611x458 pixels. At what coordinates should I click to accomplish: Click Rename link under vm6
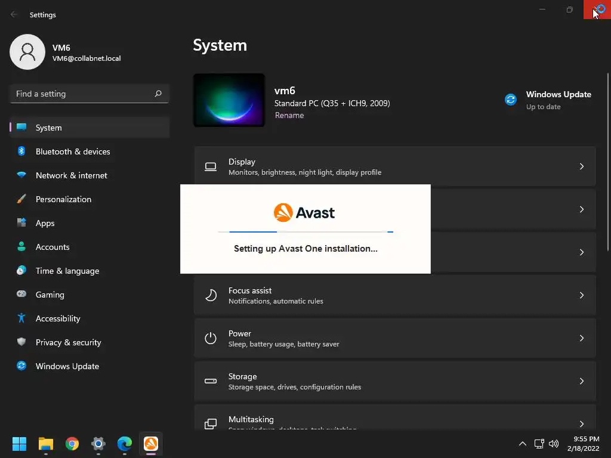(x=289, y=115)
